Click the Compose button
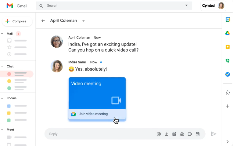The image size is (233, 146). [17, 21]
